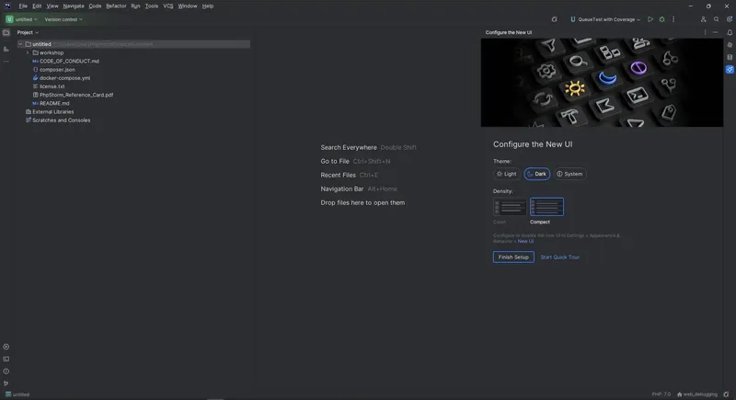Image resolution: width=736 pixels, height=400 pixels.
Task: Open the VCS menu
Action: (x=168, y=6)
